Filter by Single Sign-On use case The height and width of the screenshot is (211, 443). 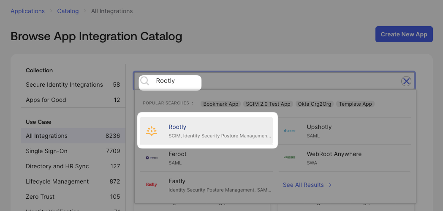point(73,151)
